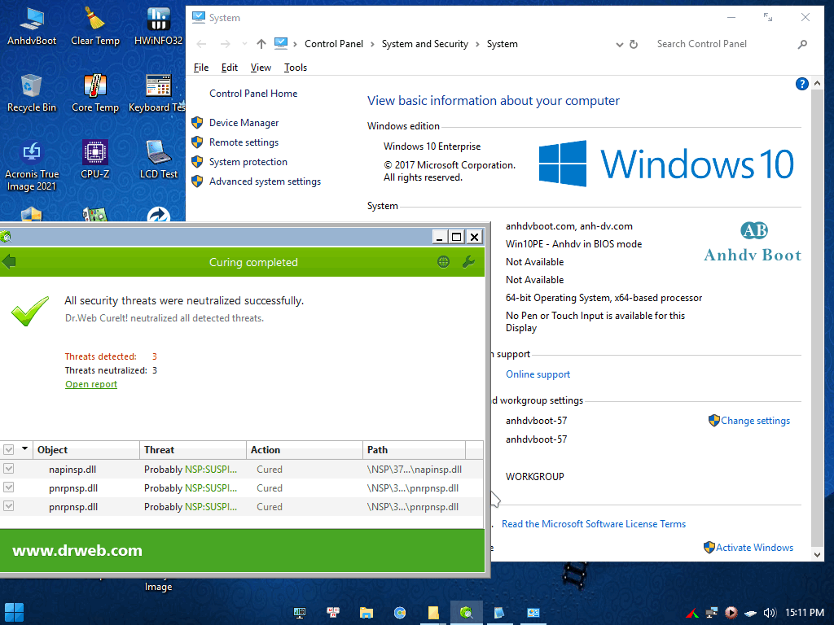Open the Recycle Bin on the desktop
This screenshot has height=625, width=834.
click(x=32, y=94)
